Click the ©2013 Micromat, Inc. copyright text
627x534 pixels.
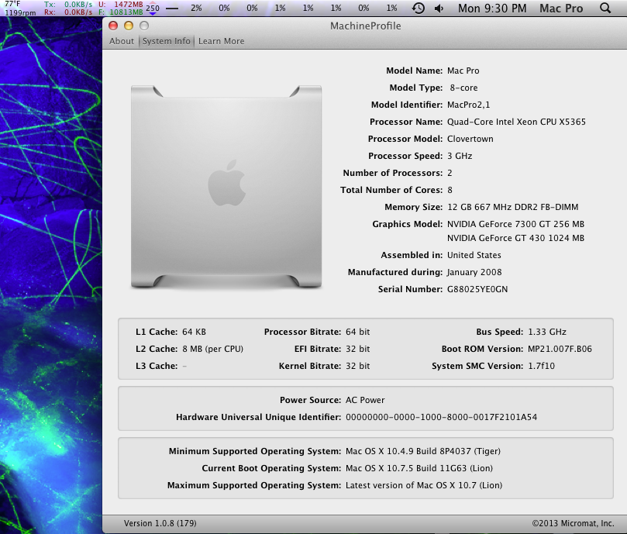click(x=573, y=523)
